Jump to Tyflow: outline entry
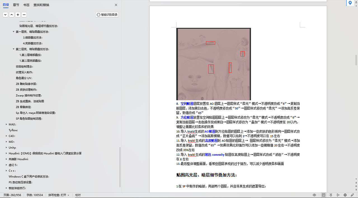 (13, 130)
